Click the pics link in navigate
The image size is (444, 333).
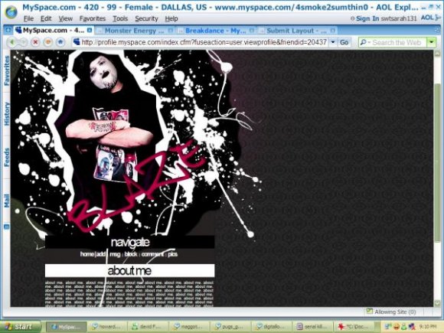tap(172, 254)
